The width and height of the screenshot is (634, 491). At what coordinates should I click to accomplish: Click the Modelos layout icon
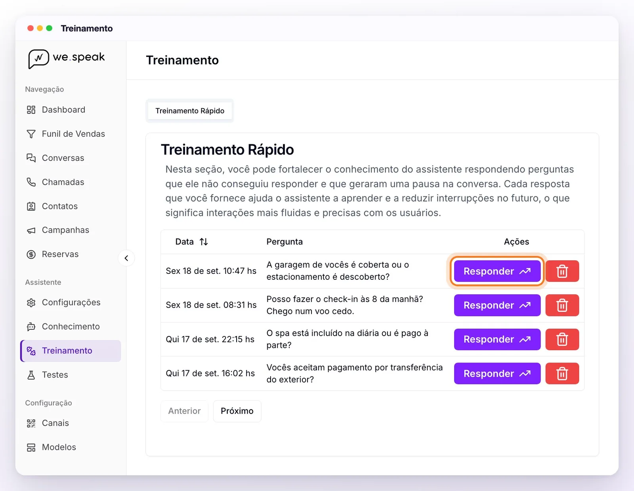coord(31,447)
